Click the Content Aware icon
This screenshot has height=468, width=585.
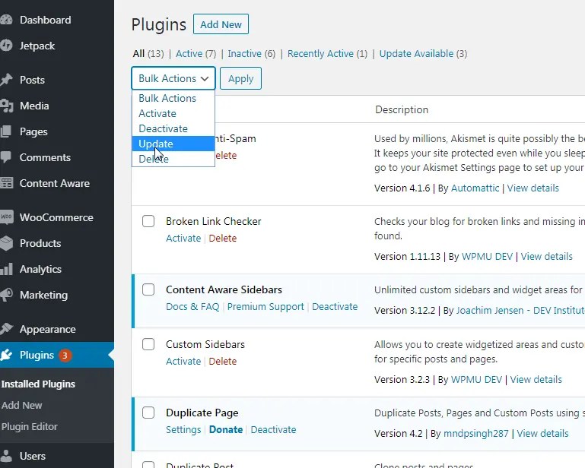coord(6,183)
